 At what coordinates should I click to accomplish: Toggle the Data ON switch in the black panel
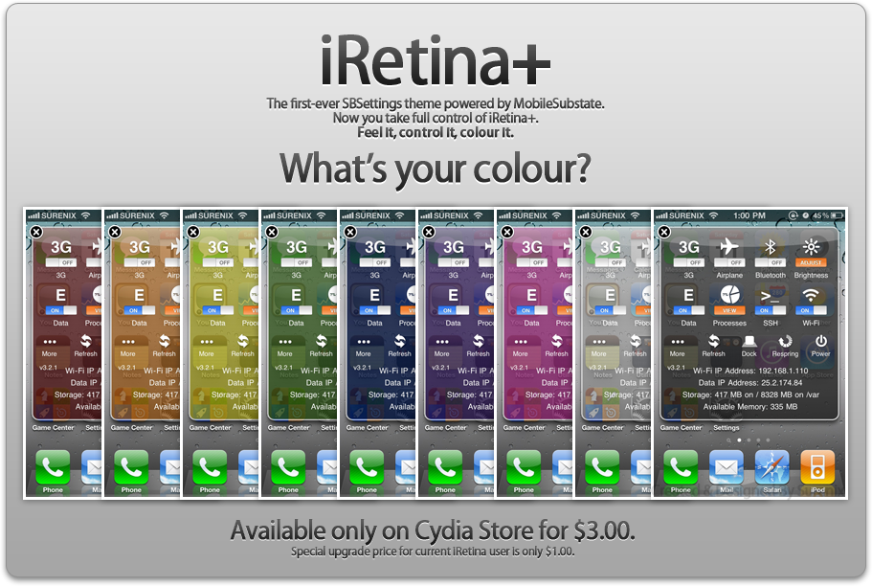tap(688, 310)
